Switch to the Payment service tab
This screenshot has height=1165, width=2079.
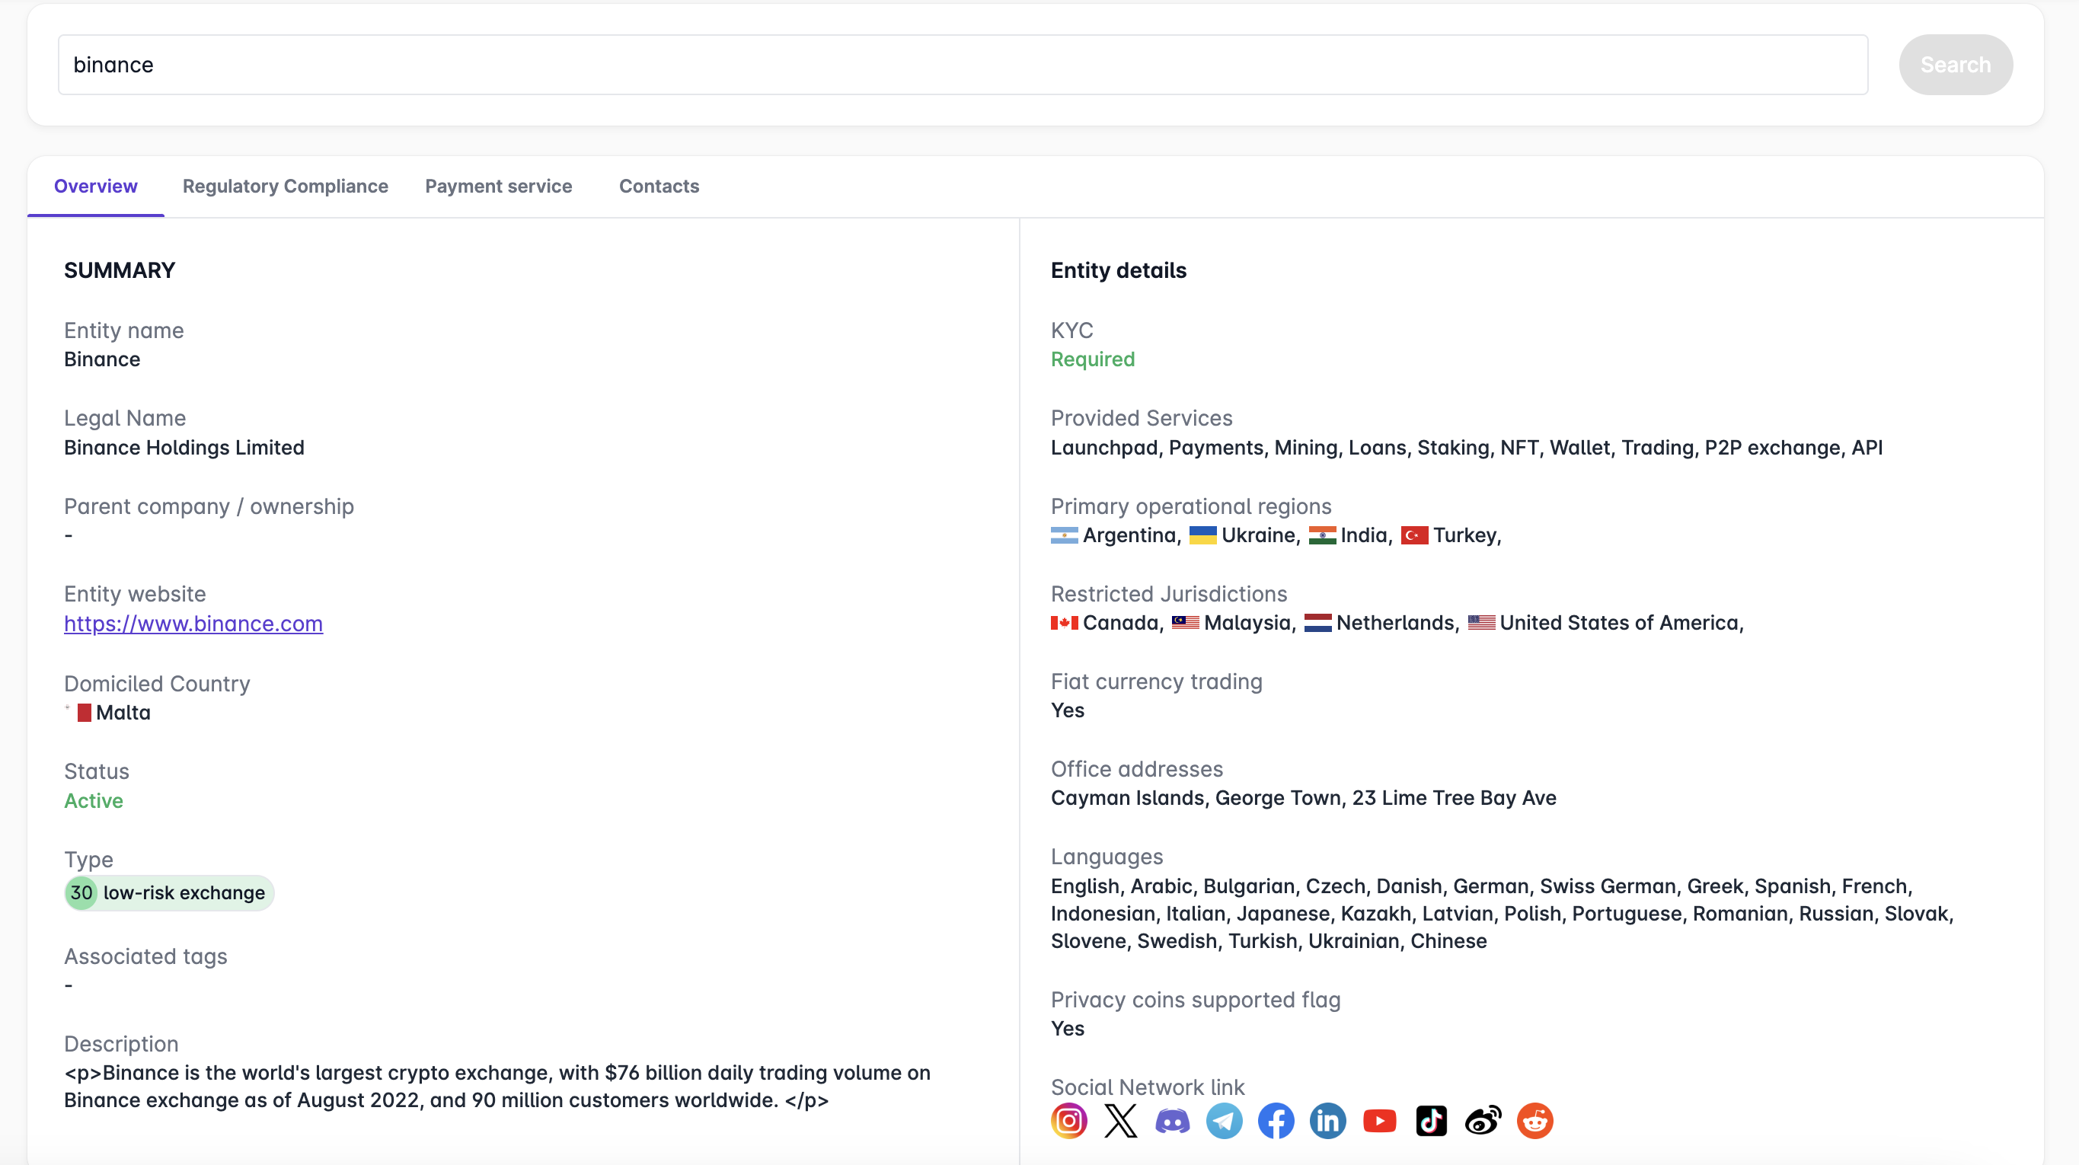pyautogui.click(x=498, y=187)
